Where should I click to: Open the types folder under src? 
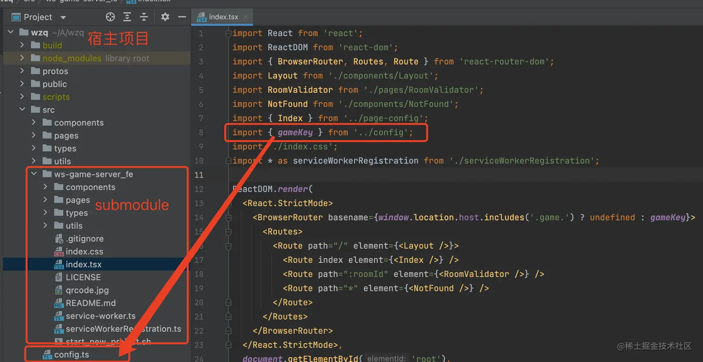pyautogui.click(x=65, y=149)
